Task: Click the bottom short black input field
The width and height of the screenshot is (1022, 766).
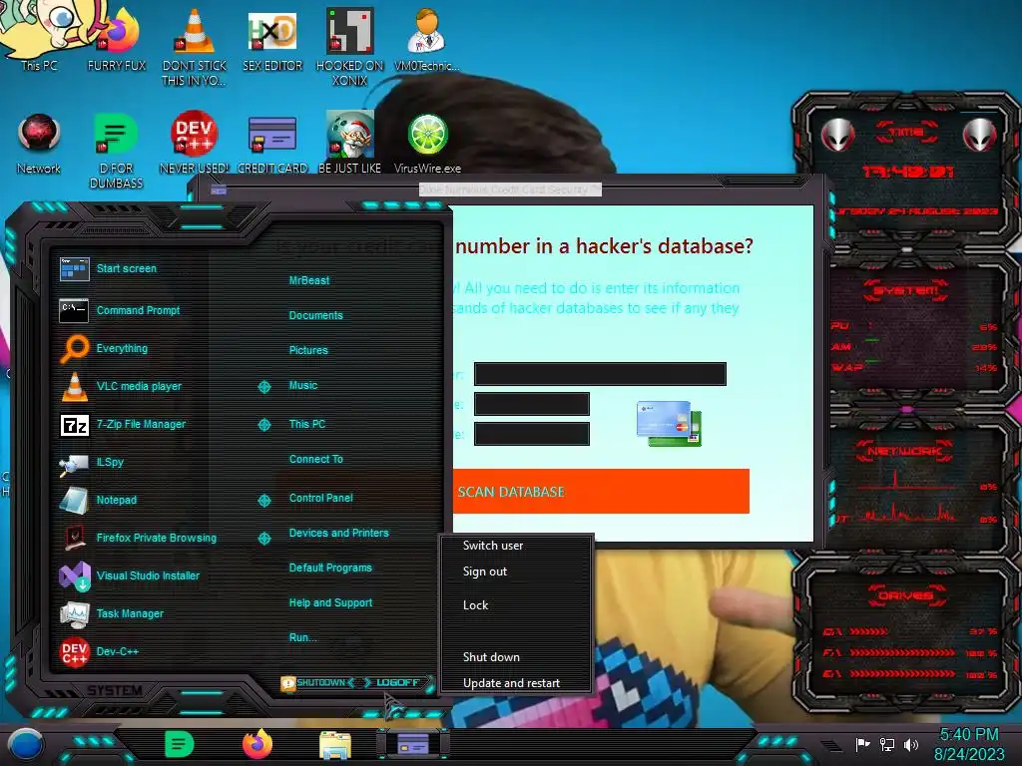Action: tap(532, 434)
